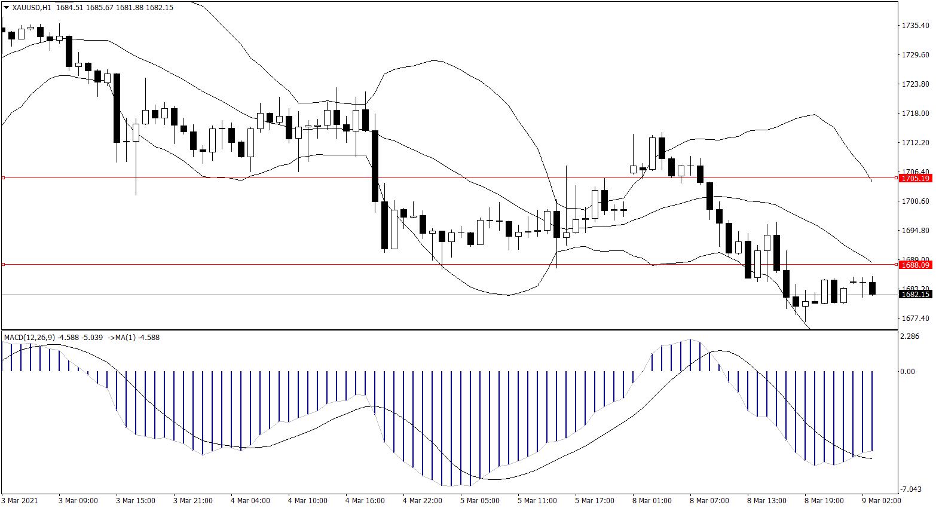Click the 1694.80 price scale label
The height and width of the screenshot is (508, 936).
(x=915, y=231)
